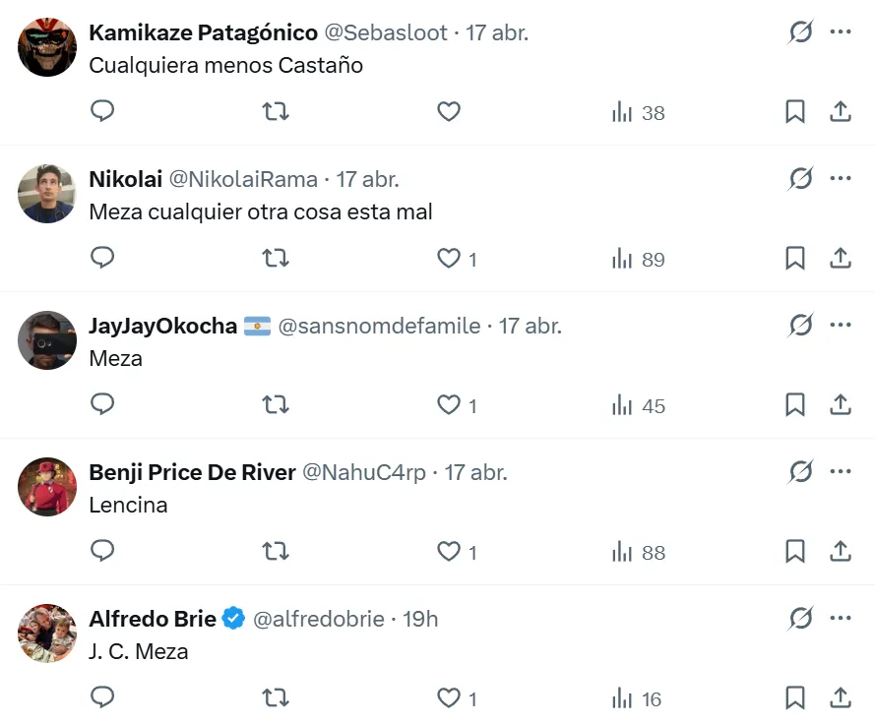
Task: Open more options on Nikolai's tweet
Action: tap(840, 178)
